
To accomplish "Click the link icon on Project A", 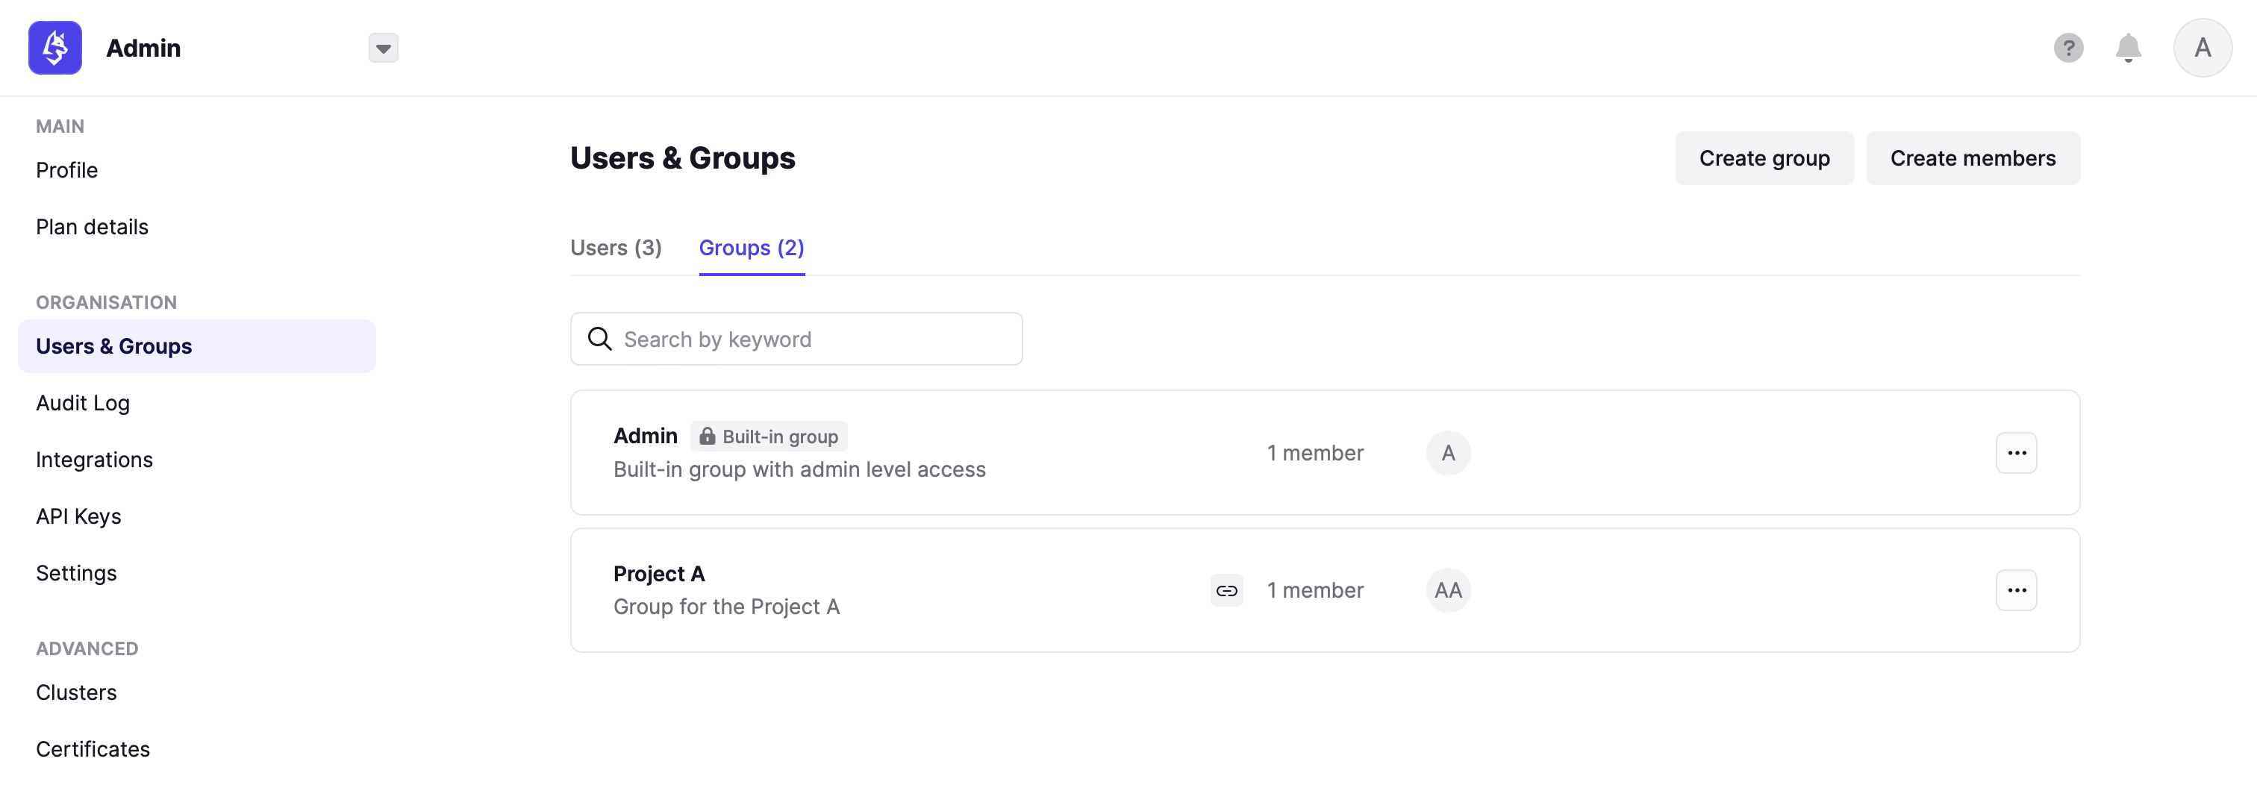I will [1226, 590].
